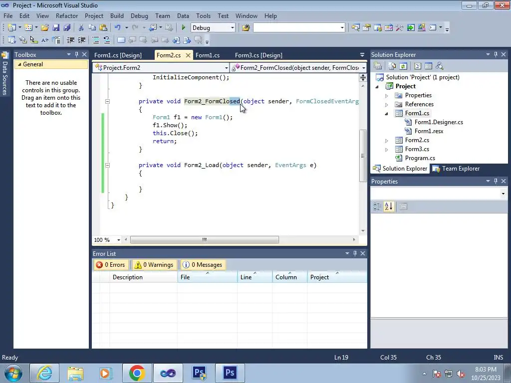This screenshot has width=511, height=383.
Task: Toggle the 0 Messages filter
Action: [203, 265]
